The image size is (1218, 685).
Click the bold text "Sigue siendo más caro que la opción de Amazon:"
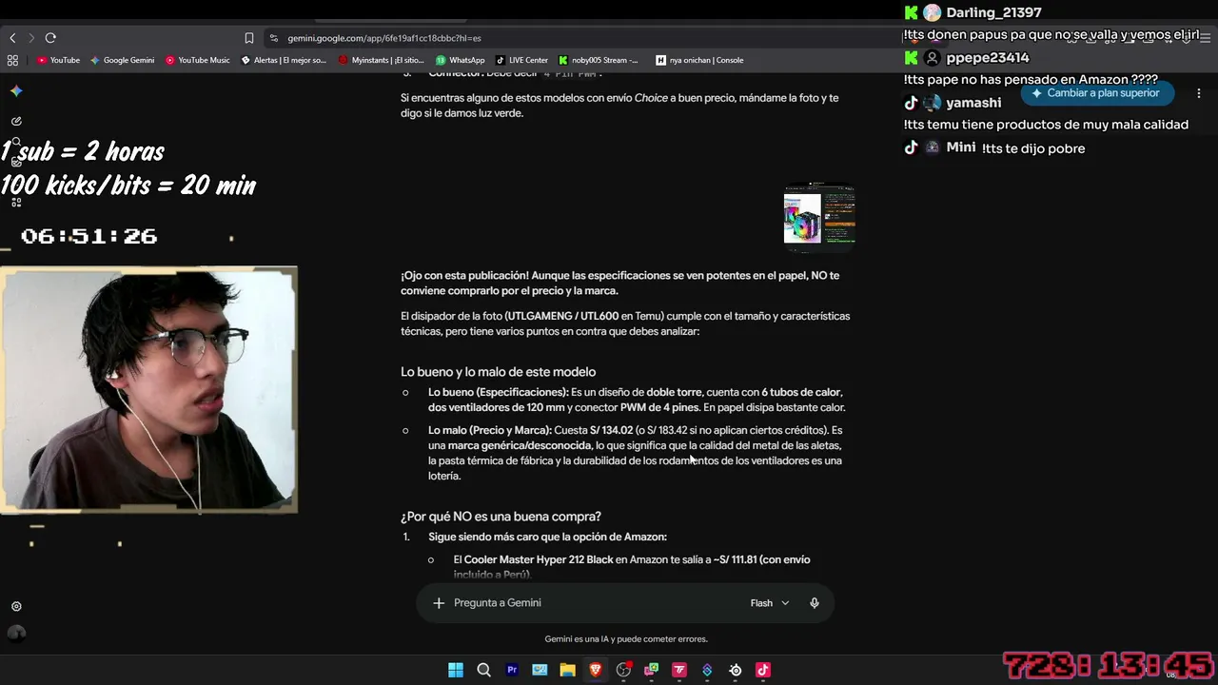[547, 537]
